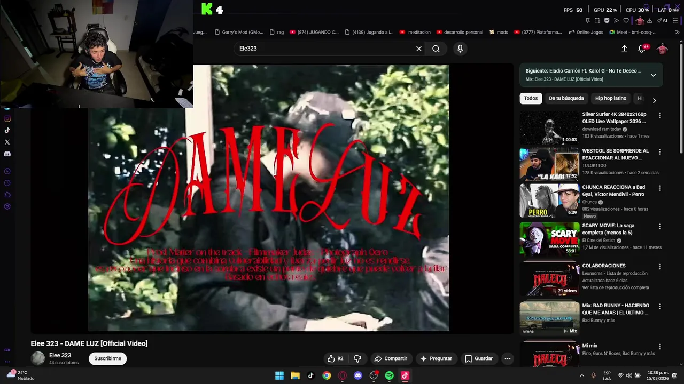Expand the Siguiente mix playlist panel

pos(653,75)
